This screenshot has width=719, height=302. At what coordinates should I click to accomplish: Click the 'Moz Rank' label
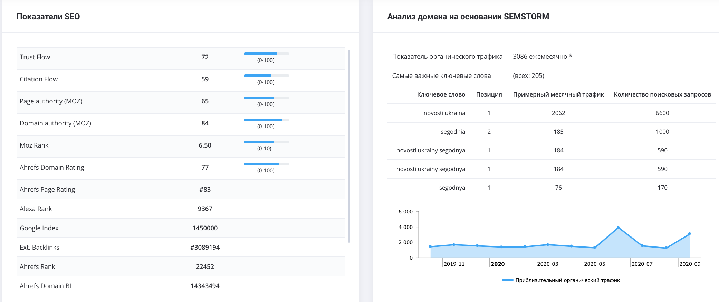[34, 145]
